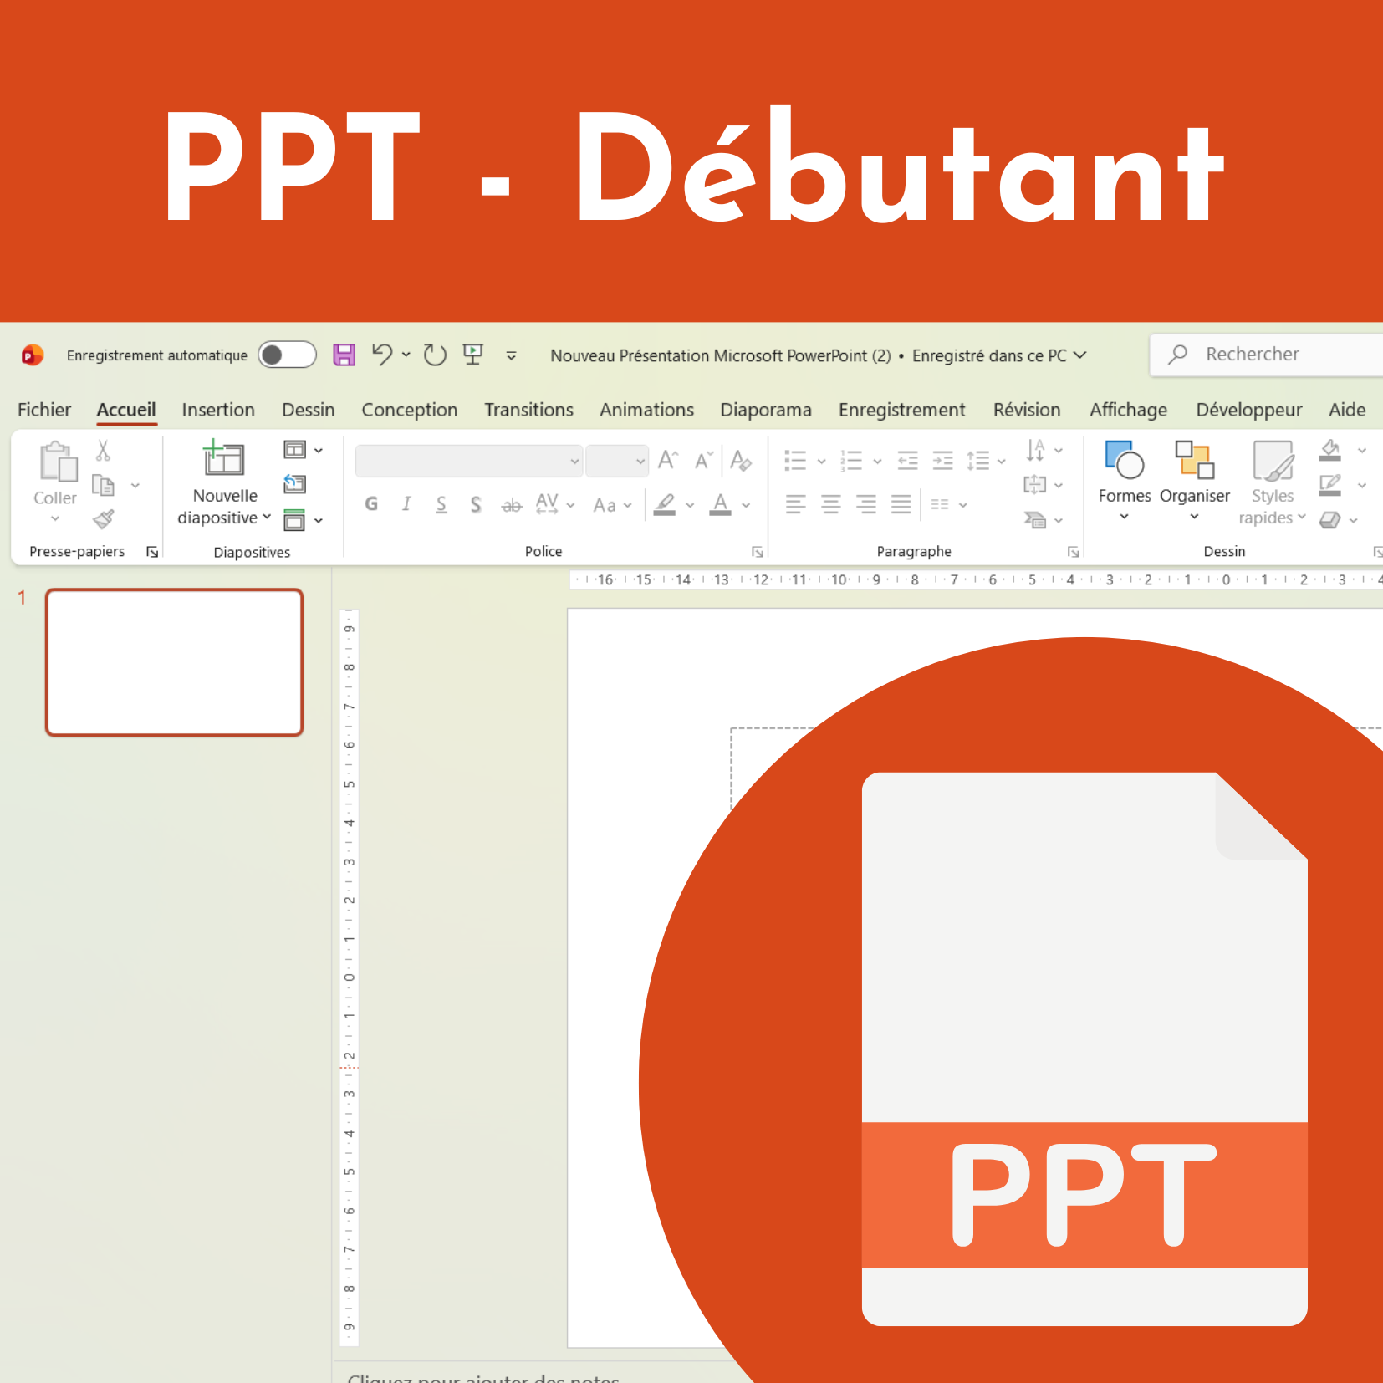Toggle the Enregistrement automatique switch

pyautogui.click(x=287, y=355)
